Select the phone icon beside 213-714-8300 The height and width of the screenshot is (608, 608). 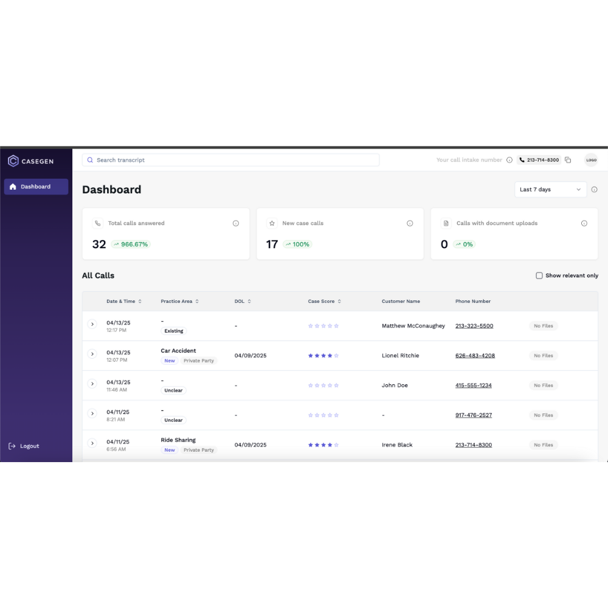pos(522,160)
